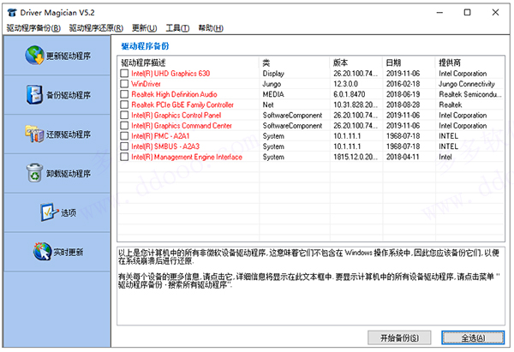Click the Options checklist icon (选项)
The width and height of the screenshot is (514, 352).
(49, 212)
